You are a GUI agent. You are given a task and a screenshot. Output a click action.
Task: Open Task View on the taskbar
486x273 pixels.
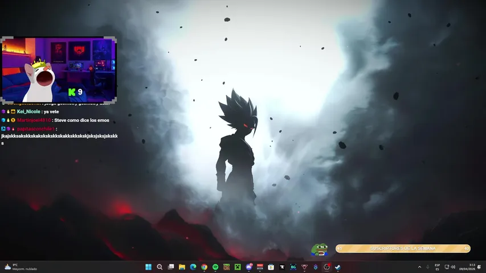(171, 267)
